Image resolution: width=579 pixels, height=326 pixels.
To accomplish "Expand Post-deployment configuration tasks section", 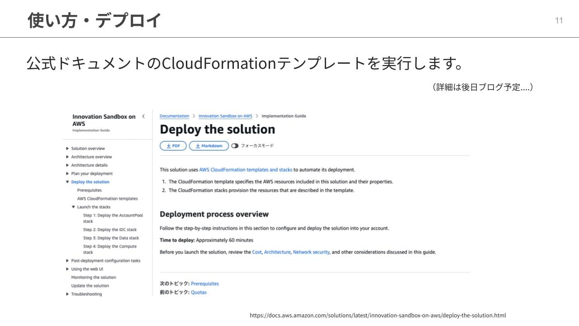I will point(67,261).
